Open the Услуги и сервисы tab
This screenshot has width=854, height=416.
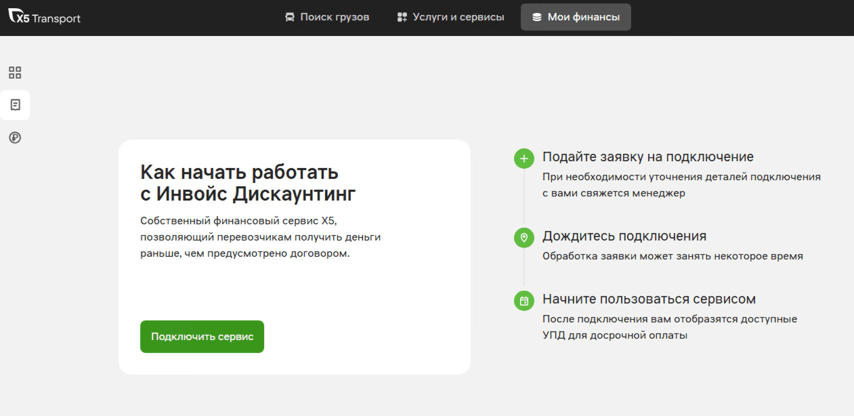pos(450,17)
